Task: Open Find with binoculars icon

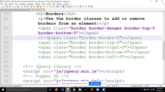Action: [x=38, y=6]
